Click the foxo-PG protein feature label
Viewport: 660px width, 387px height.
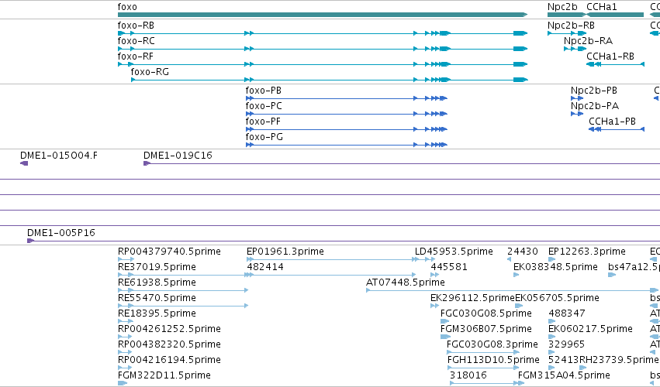264,137
